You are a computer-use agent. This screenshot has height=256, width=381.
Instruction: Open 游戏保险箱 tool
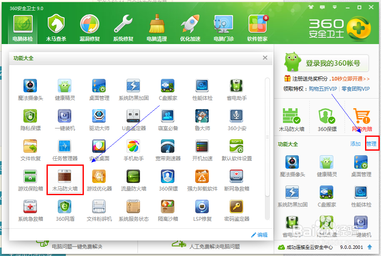click(x=30, y=180)
